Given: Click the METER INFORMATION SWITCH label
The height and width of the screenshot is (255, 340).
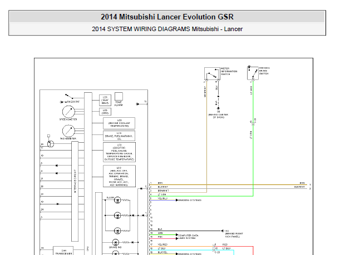Looking at the screenshot, I should tap(229, 71).
